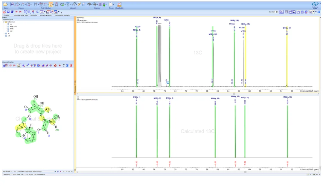Select the HSQC DEPT item in project tree

point(13,27)
